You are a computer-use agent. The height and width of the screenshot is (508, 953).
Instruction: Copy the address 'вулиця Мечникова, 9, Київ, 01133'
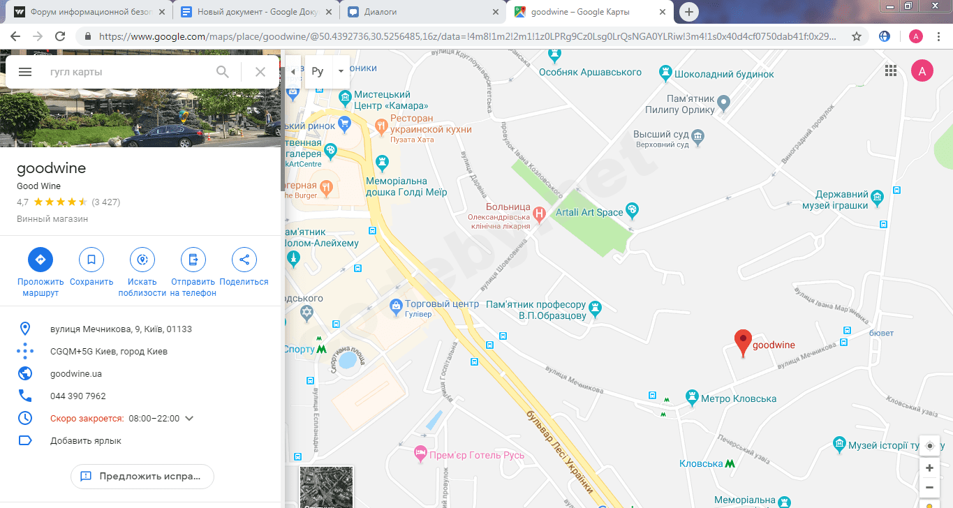pyautogui.click(x=121, y=329)
